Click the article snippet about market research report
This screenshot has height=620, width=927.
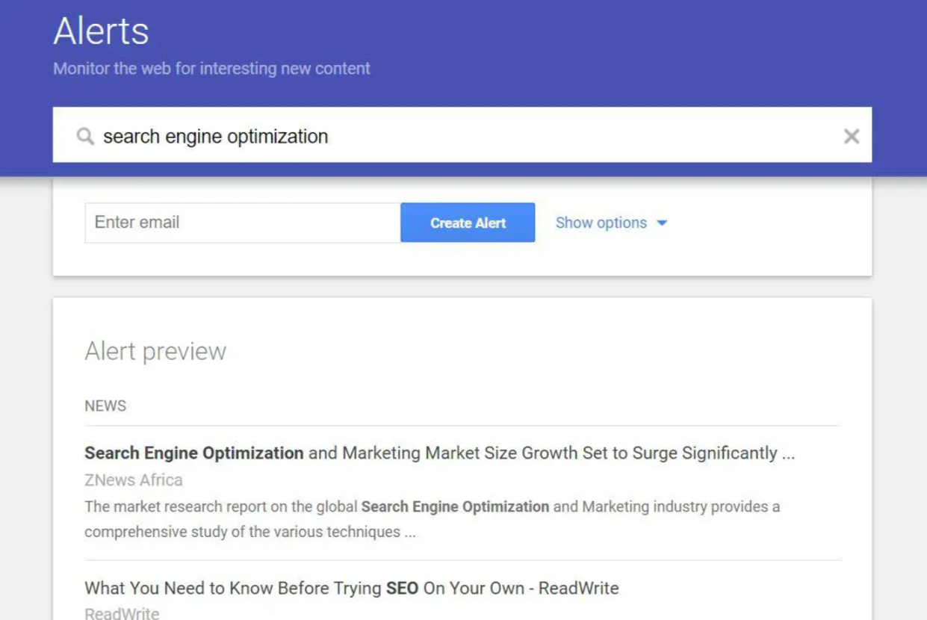432,506
